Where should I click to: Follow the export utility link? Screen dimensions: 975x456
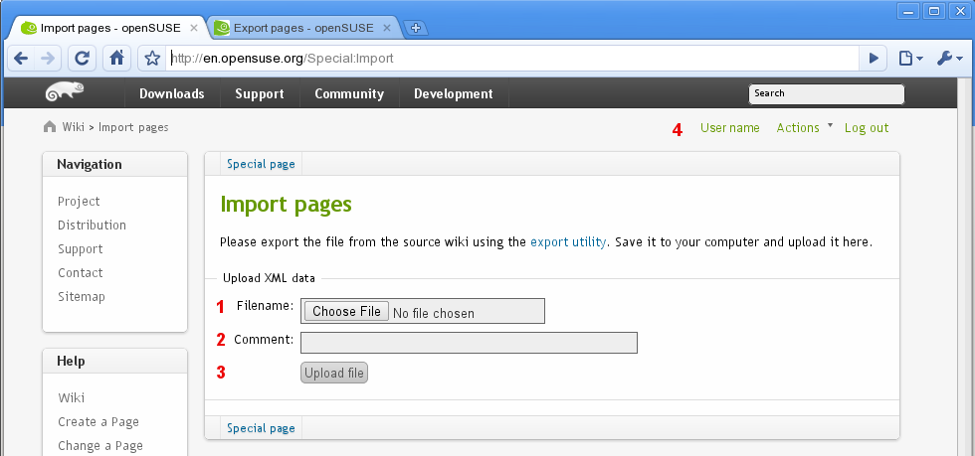(x=568, y=242)
